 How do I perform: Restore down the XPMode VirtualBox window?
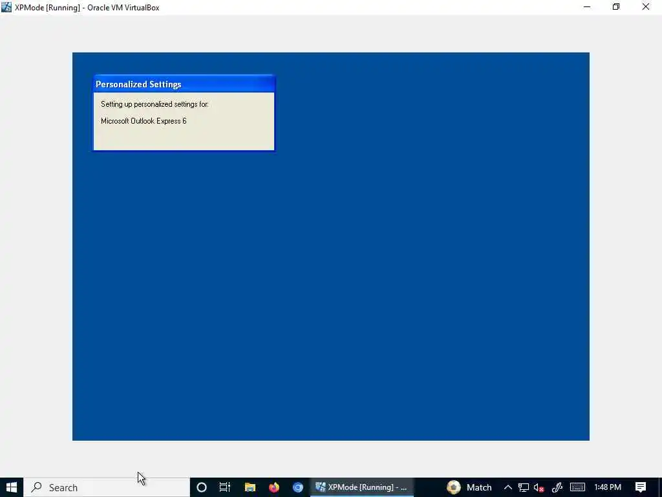pyautogui.click(x=616, y=6)
